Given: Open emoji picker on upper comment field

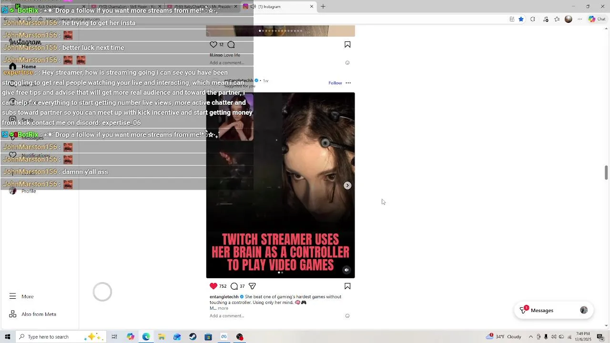Looking at the screenshot, I should pyautogui.click(x=347, y=63).
